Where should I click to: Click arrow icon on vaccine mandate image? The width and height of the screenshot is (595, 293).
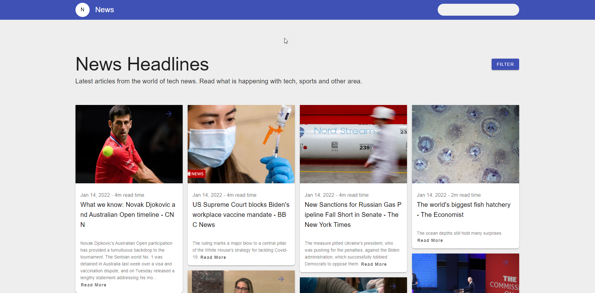281,114
